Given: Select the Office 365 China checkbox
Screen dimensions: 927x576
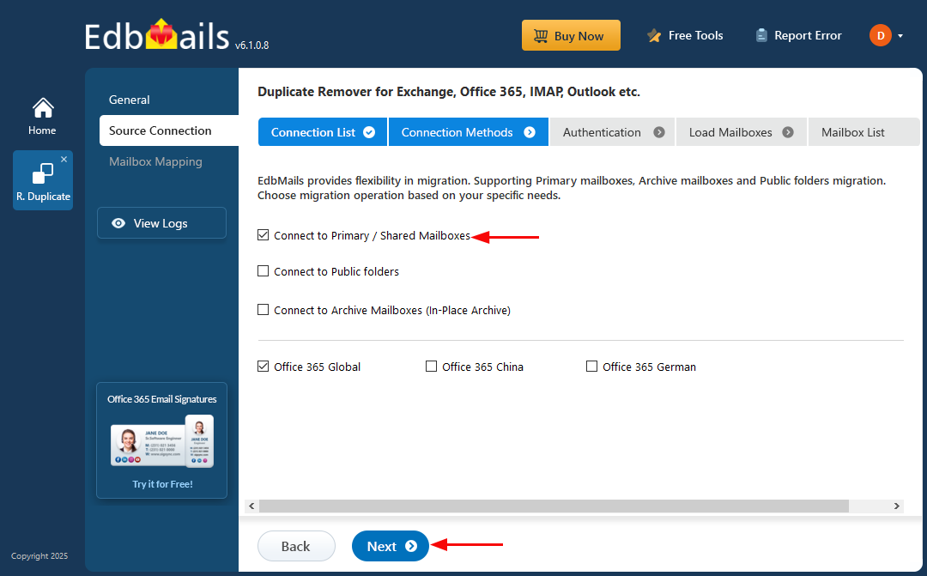Looking at the screenshot, I should [x=432, y=367].
